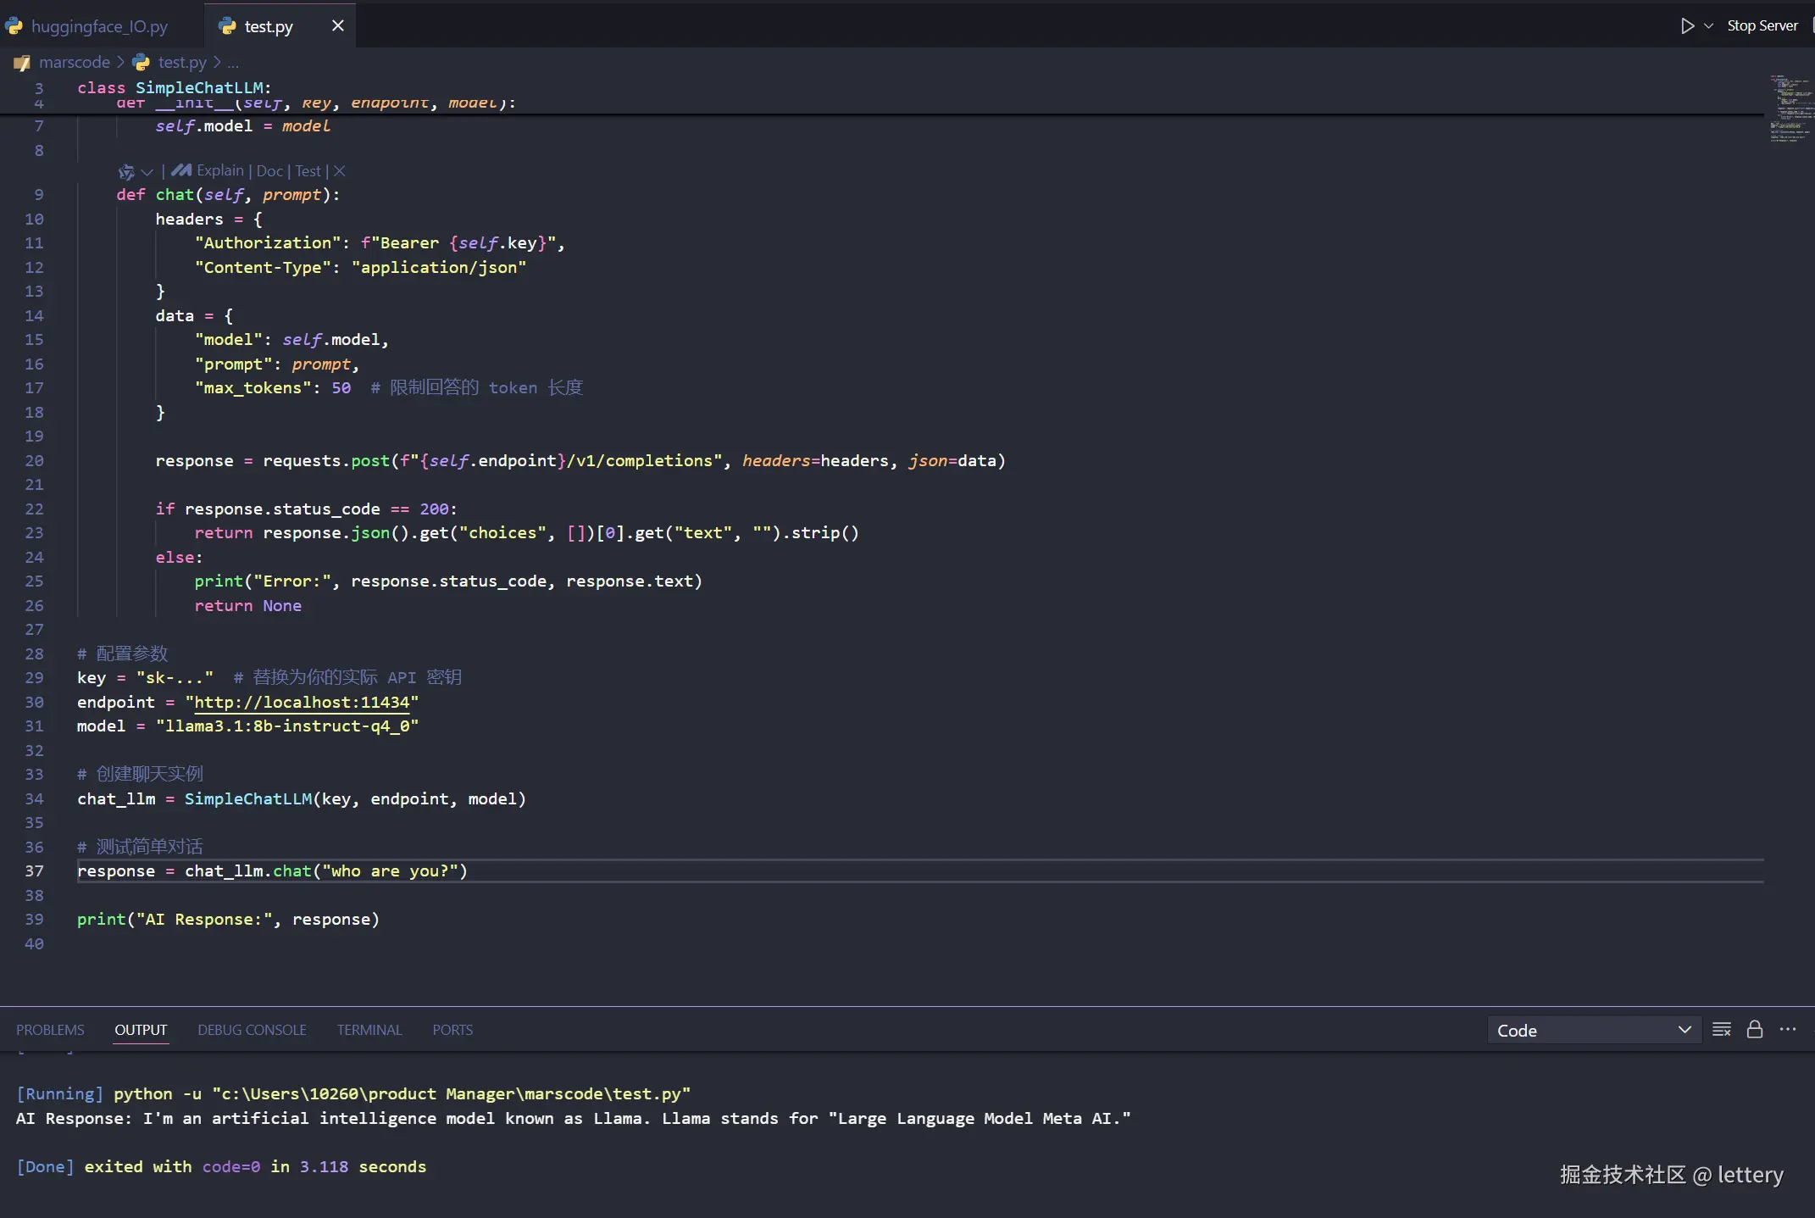Viewport: 1815px width, 1218px height.
Task: Open the run options dropdown arrow
Action: point(1709,25)
